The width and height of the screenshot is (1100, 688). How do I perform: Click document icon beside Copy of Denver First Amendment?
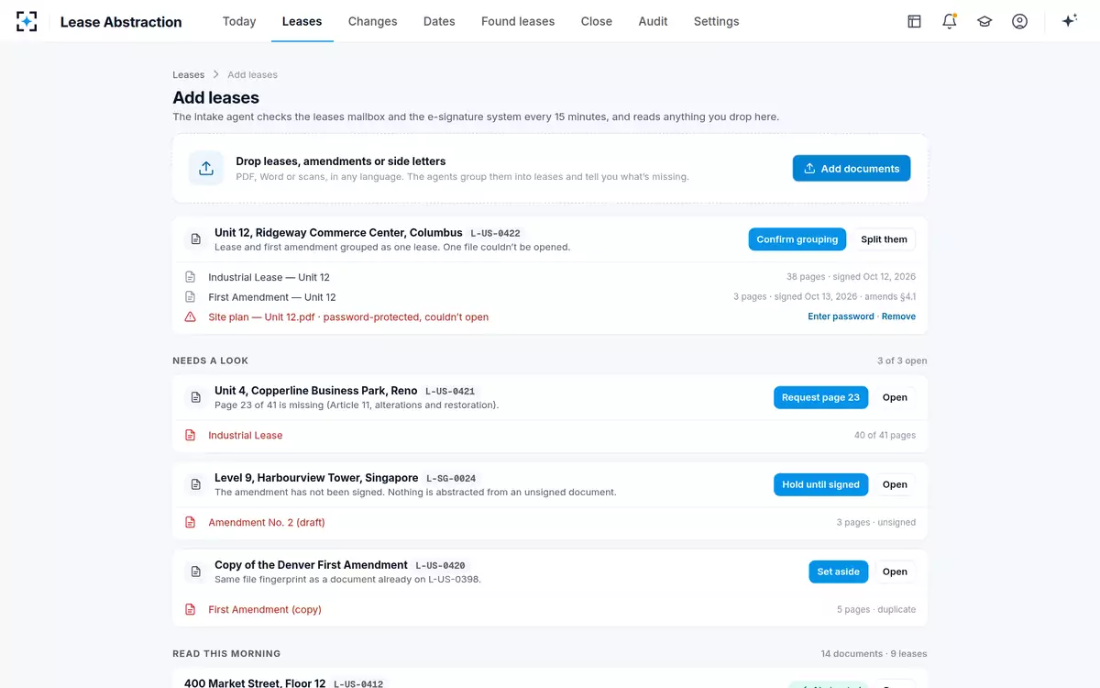pyautogui.click(x=195, y=571)
